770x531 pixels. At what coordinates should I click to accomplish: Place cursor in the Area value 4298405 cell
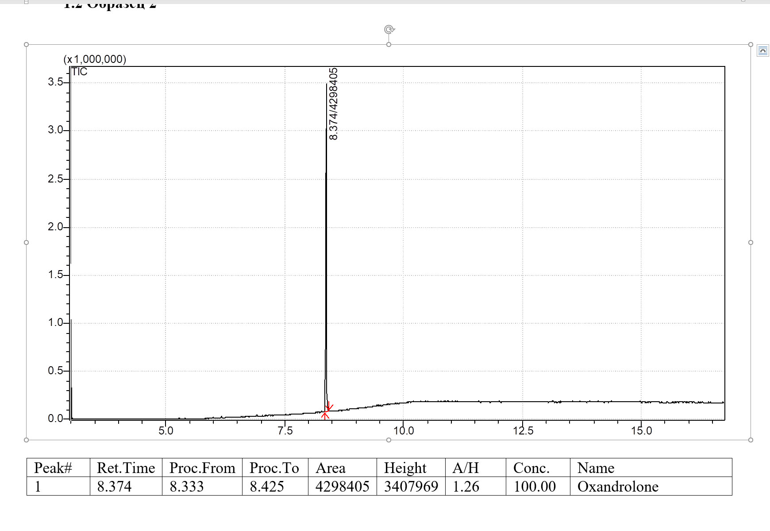click(342, 486)
